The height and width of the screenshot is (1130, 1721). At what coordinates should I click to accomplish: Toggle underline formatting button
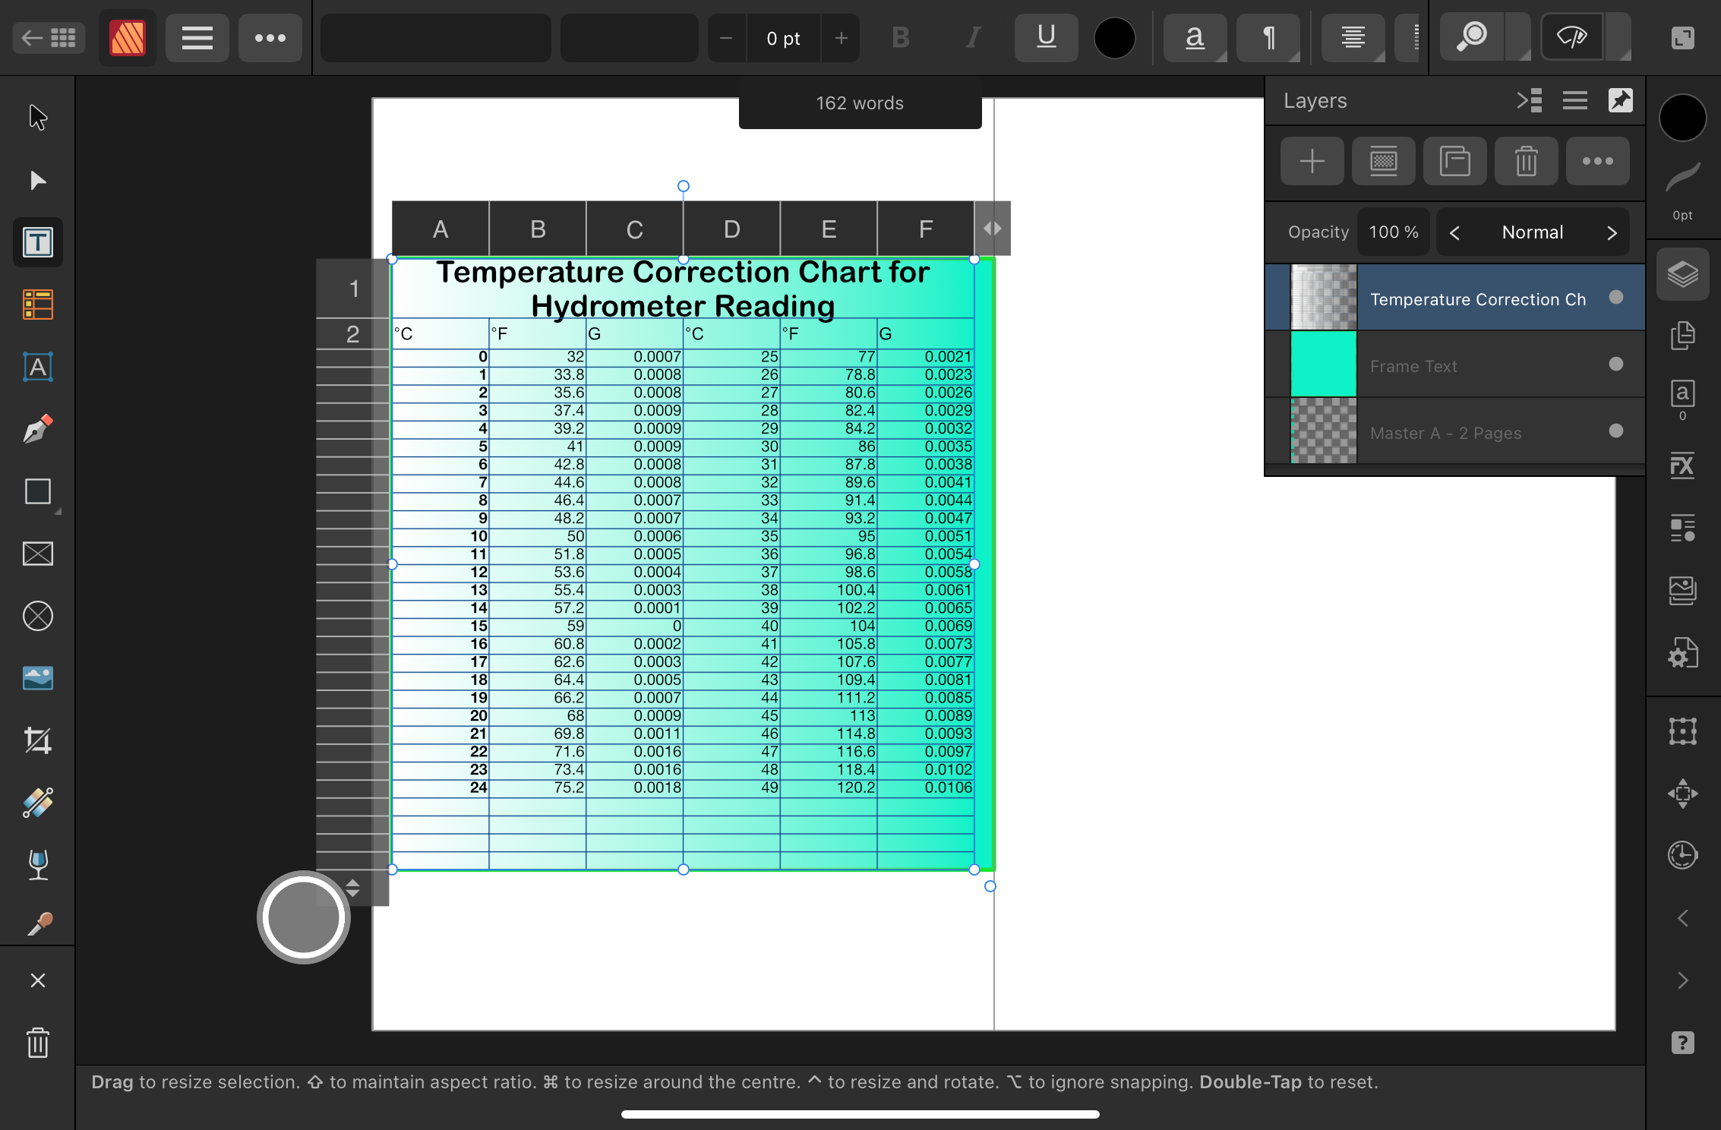tap(1046, 38)
